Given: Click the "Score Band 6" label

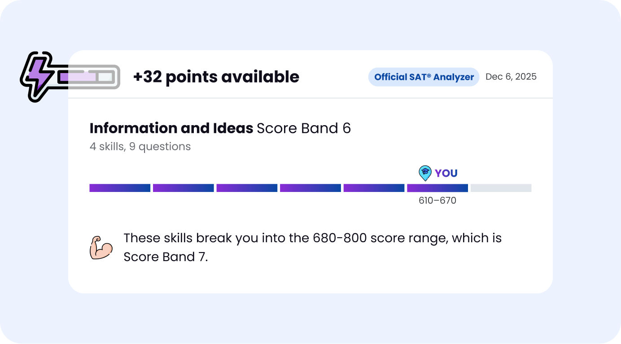Looking at the screenshot, I should (304, 128).
